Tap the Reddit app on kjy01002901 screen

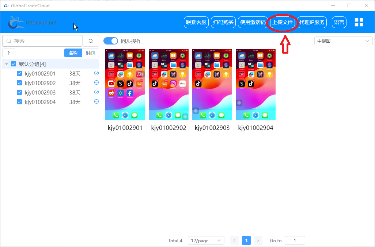click(111, 93)
